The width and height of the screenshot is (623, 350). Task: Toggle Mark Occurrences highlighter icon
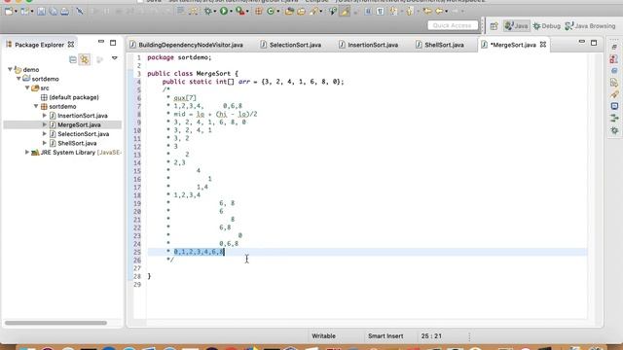tap(345, 11)
